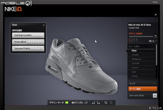Pick Jacquard Fabric material

coord(28,49)
